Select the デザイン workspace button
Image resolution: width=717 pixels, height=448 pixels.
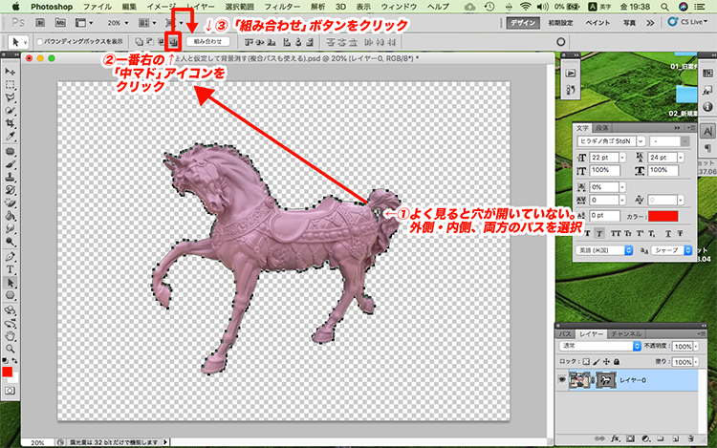coord(523,23)
